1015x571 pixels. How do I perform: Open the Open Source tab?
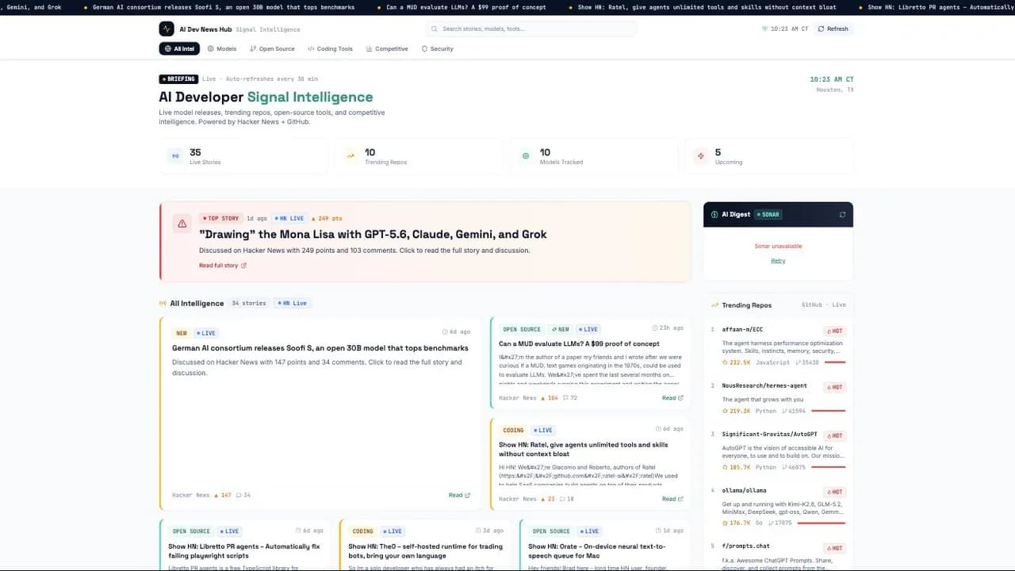pos(272,48)
